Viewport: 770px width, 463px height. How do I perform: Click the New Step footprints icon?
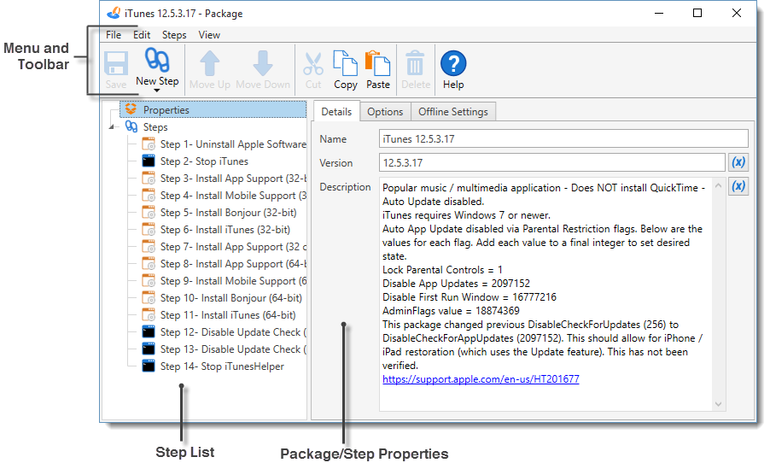[157, 60]
